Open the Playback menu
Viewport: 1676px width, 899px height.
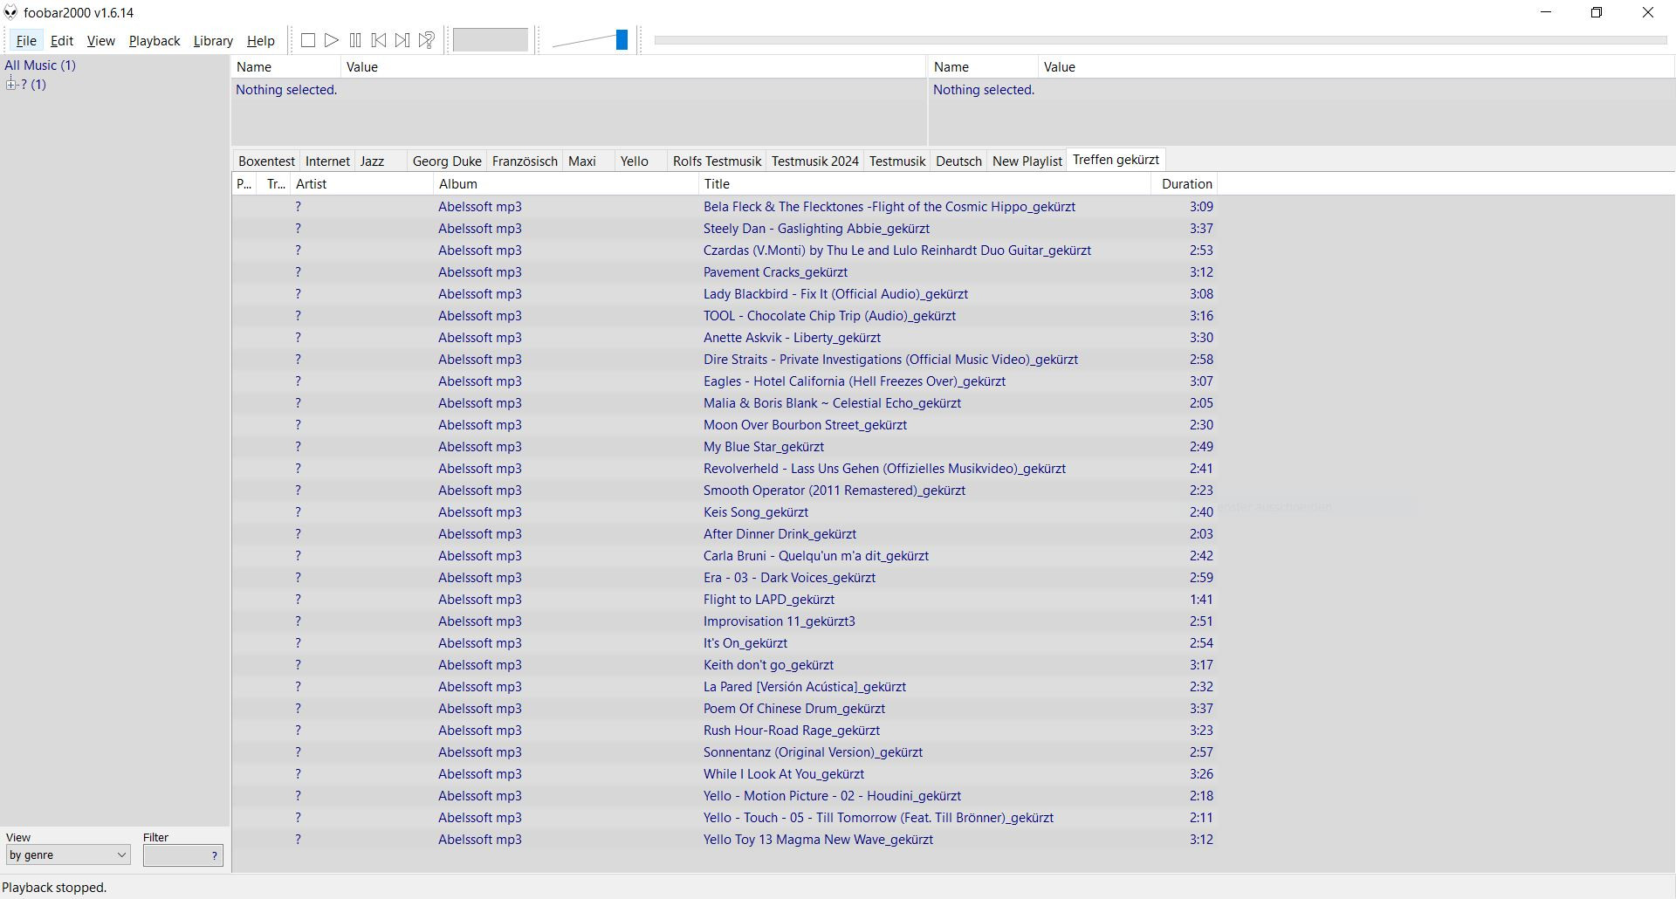click(x=155, y=41)
